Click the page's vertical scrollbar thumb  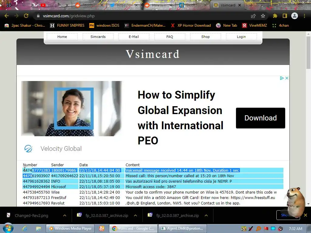(308, 52)
